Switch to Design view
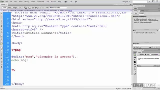The width and height of the screenshot is (160, 90). [15, 8]
